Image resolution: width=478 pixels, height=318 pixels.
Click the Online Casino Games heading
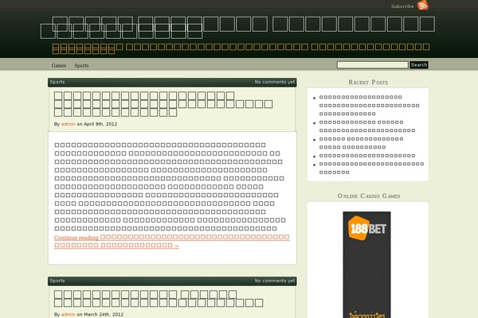point(369,196)
